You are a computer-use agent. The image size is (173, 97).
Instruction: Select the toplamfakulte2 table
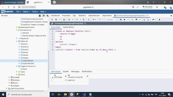tap(28, 64)
